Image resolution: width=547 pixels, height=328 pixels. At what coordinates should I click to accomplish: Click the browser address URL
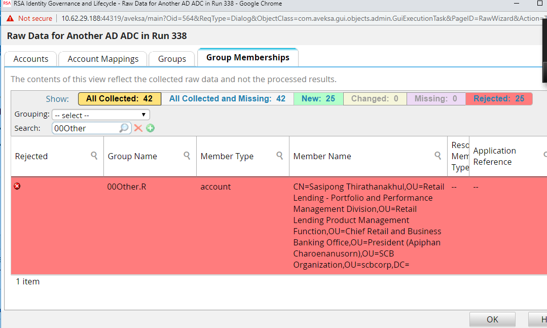coord(303,18)
